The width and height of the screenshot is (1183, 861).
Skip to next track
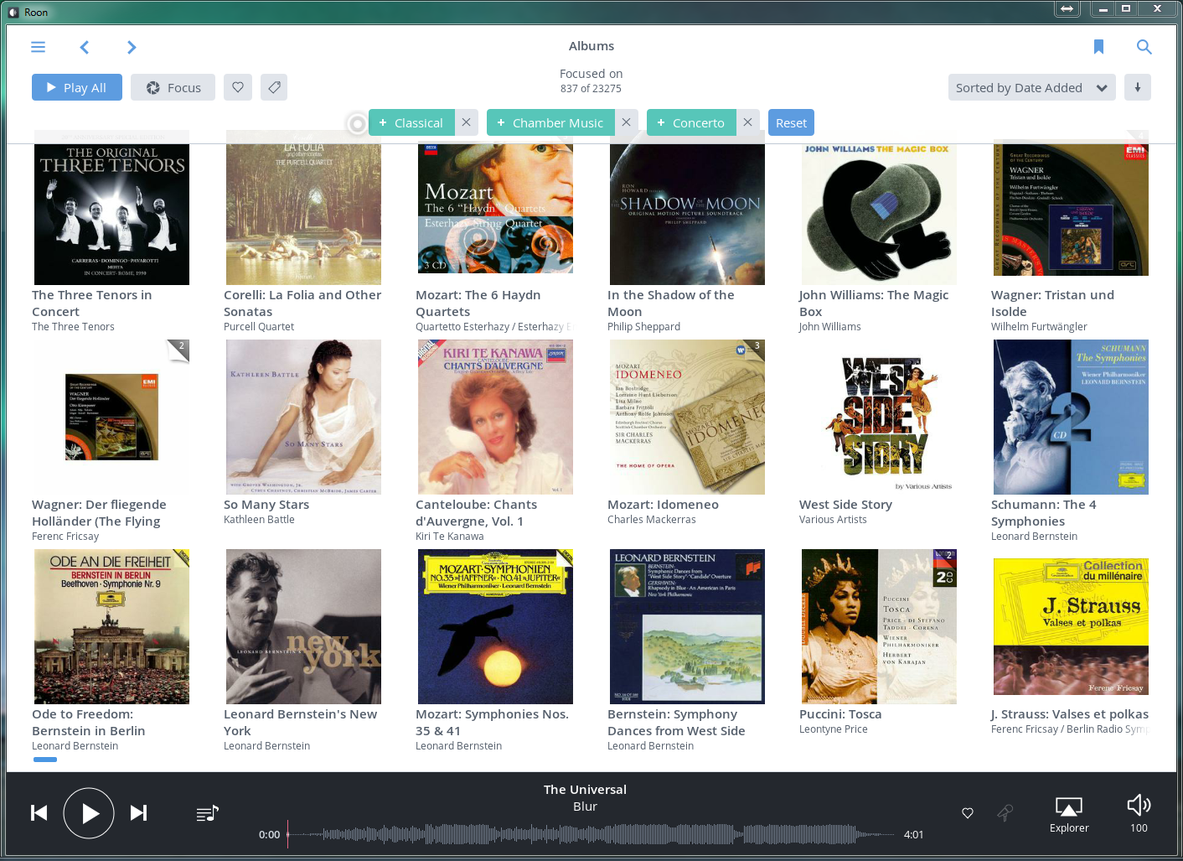(x=139, y=812)
